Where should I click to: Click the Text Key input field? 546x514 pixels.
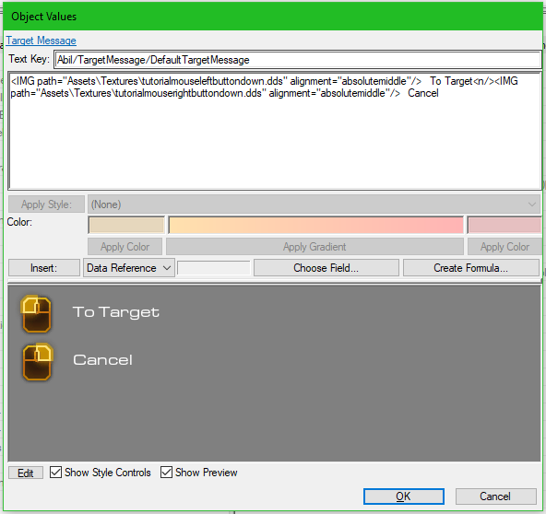(297, 60)
